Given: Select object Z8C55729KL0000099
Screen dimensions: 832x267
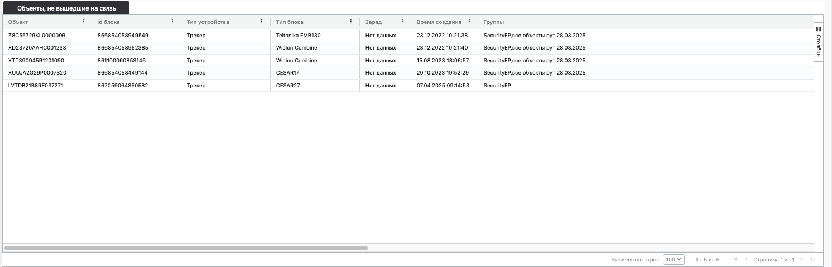Looking at the screenshot, I should tap(37, 36).
